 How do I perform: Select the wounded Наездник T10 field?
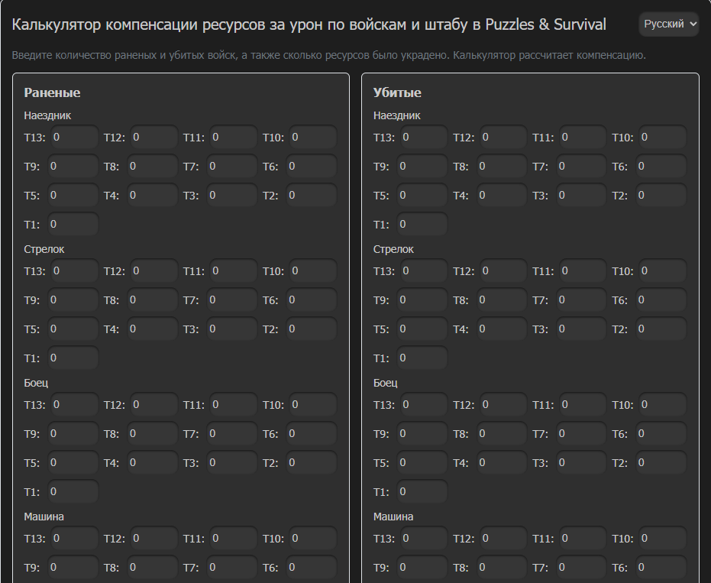pyautogui.click(x=313, y=138)
